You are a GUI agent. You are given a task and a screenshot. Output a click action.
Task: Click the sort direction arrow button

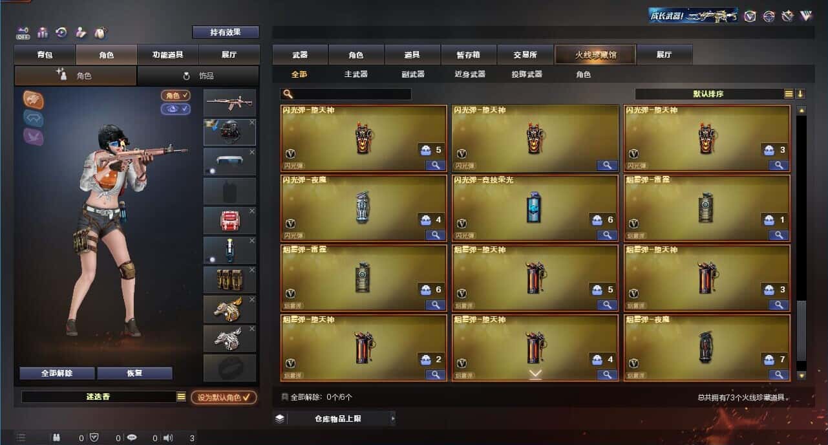tap(800, 94)
